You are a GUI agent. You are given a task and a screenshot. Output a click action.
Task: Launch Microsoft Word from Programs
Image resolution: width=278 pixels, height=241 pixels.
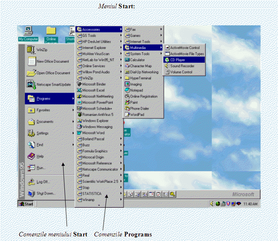99,133
